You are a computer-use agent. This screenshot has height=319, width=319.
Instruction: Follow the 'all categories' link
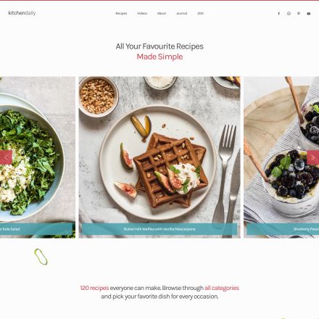(x=222, y=288)
